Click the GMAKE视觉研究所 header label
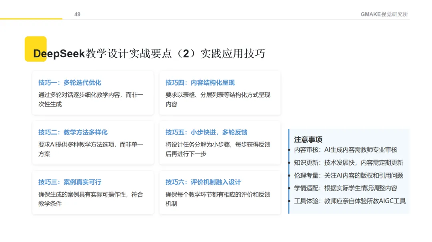Viewport: 432px width, 242px height. (384, 14)
